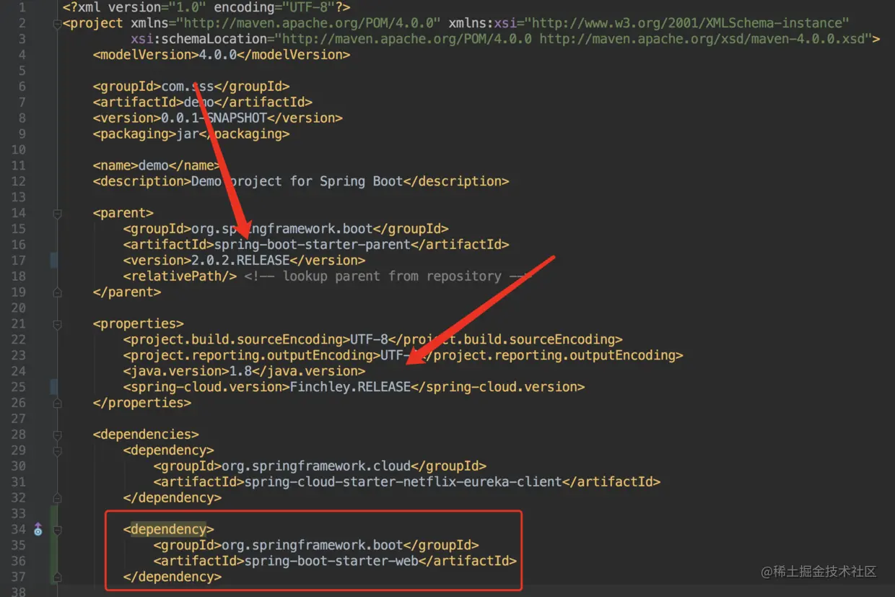This screenshot has height=597, width=895.
Task: Collapse the project tag fold on line 2
Action: pos(57,23)
